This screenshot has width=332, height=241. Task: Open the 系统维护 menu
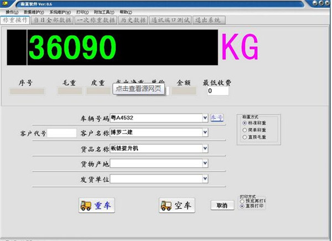click(60, 12)
